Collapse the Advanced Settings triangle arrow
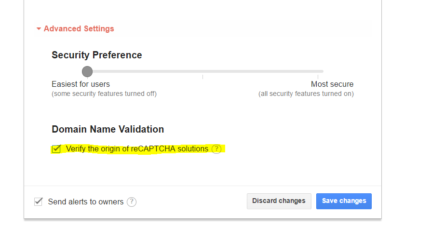Image resolution: width=431 pixels, height=229 pixels. pos(39,29)
